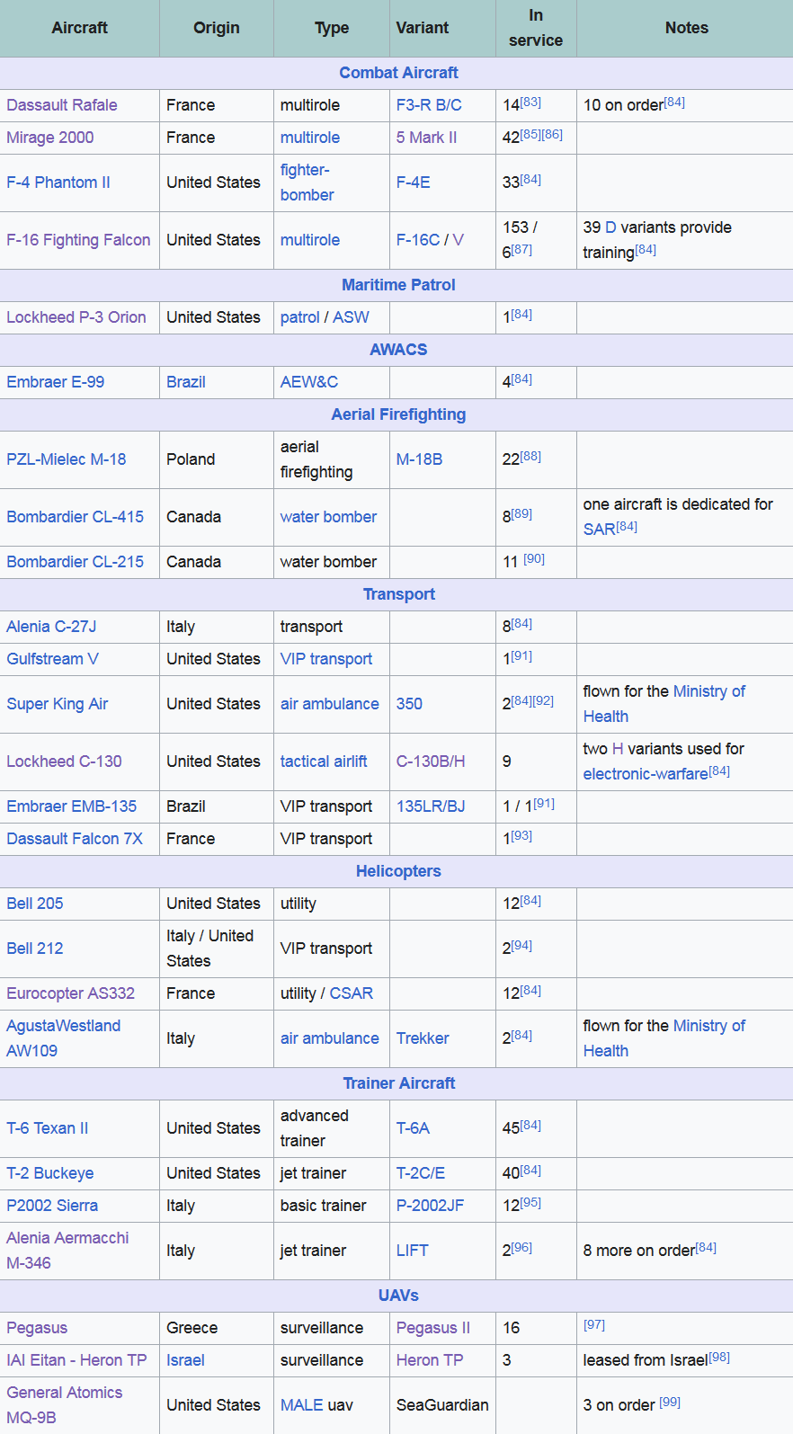Click the Pegasus II variant link

point(433,1328)
